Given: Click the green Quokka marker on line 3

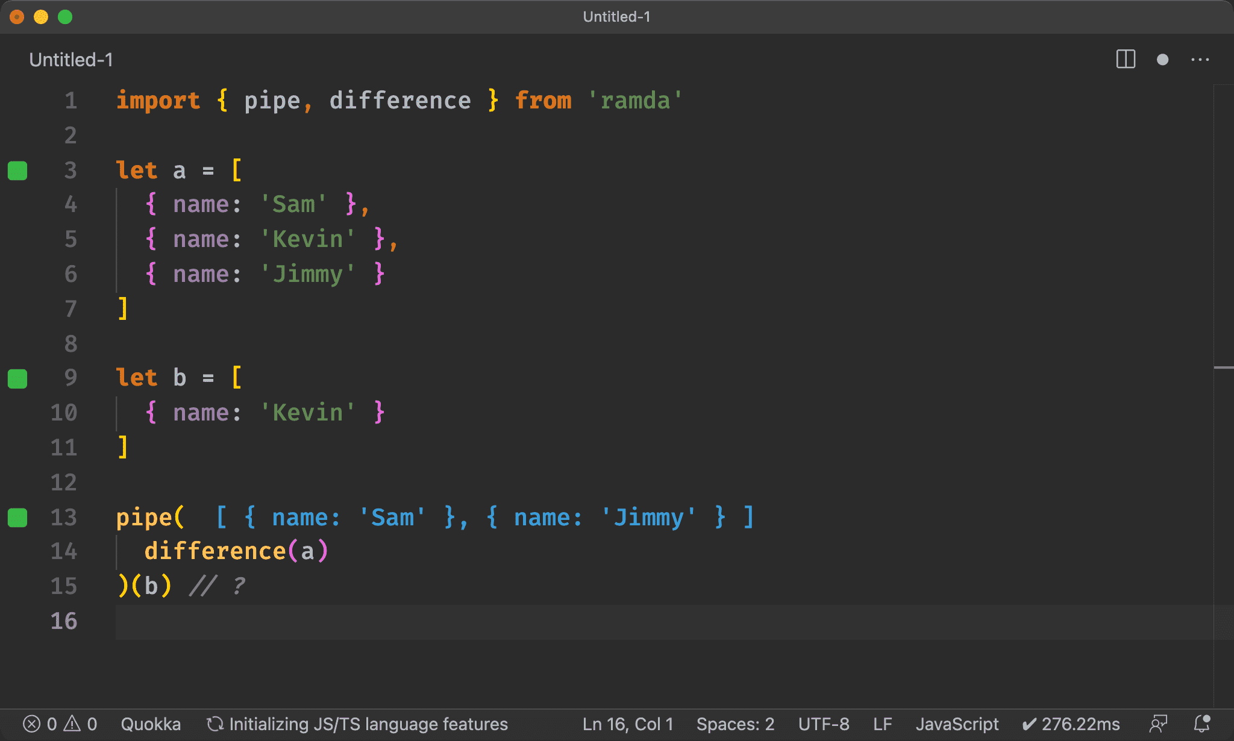Looking at the screenshot, I should 17,170.
